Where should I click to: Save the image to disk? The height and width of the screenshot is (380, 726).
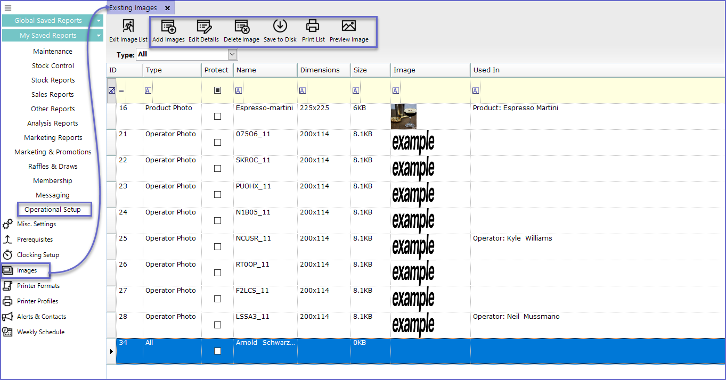(280, 27)
